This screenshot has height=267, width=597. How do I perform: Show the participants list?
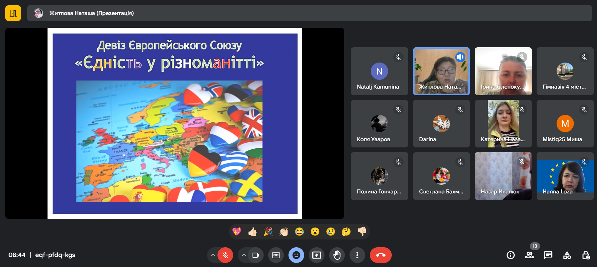click(x=529, y=255)
